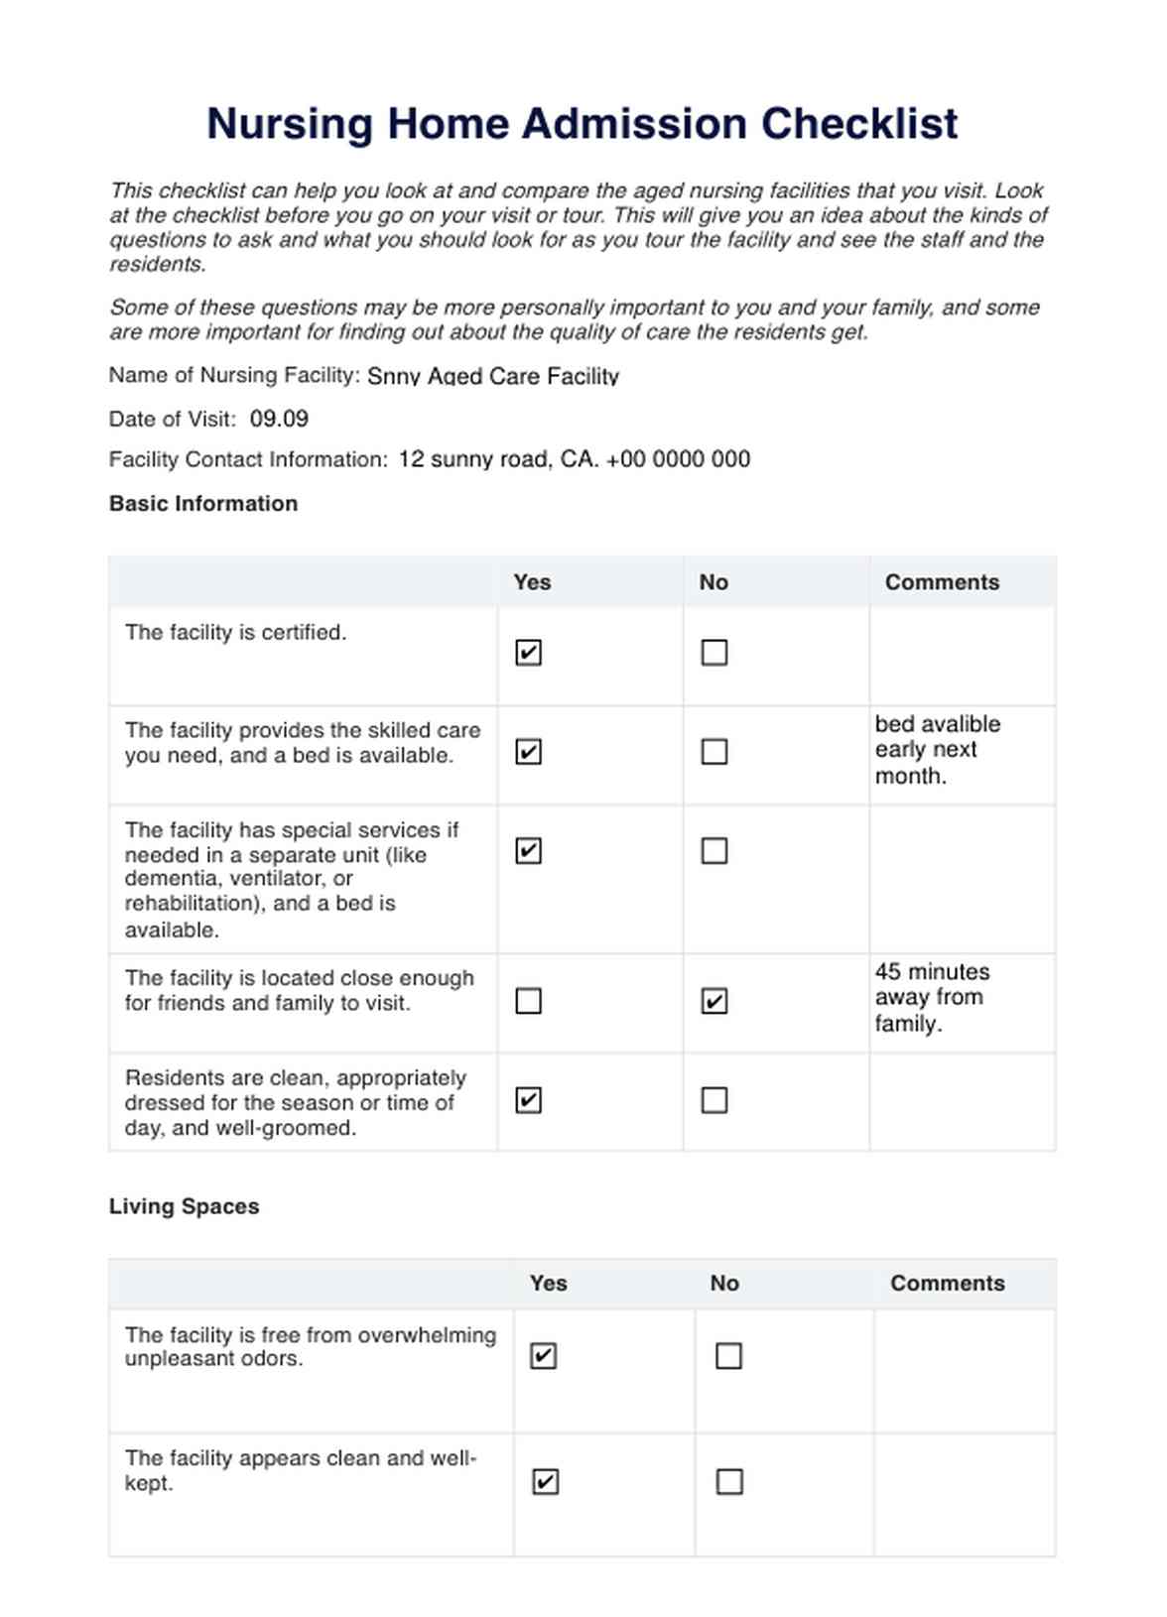Click the '45 minutes away from family' comment

pos(932,998)
